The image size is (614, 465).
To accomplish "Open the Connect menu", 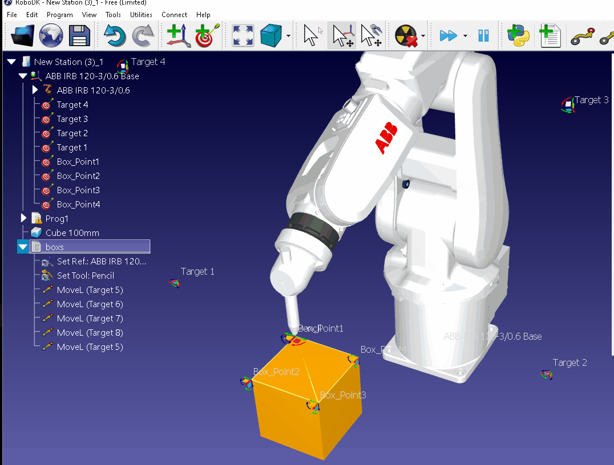I will pos(174,14).
